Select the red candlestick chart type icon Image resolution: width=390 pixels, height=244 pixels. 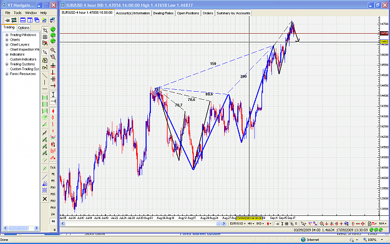click(53, 110)
